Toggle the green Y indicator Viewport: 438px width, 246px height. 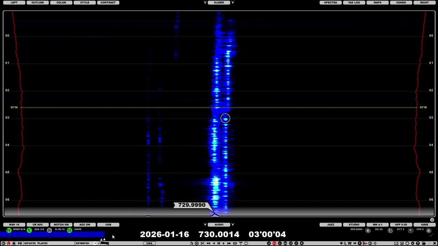29,230
